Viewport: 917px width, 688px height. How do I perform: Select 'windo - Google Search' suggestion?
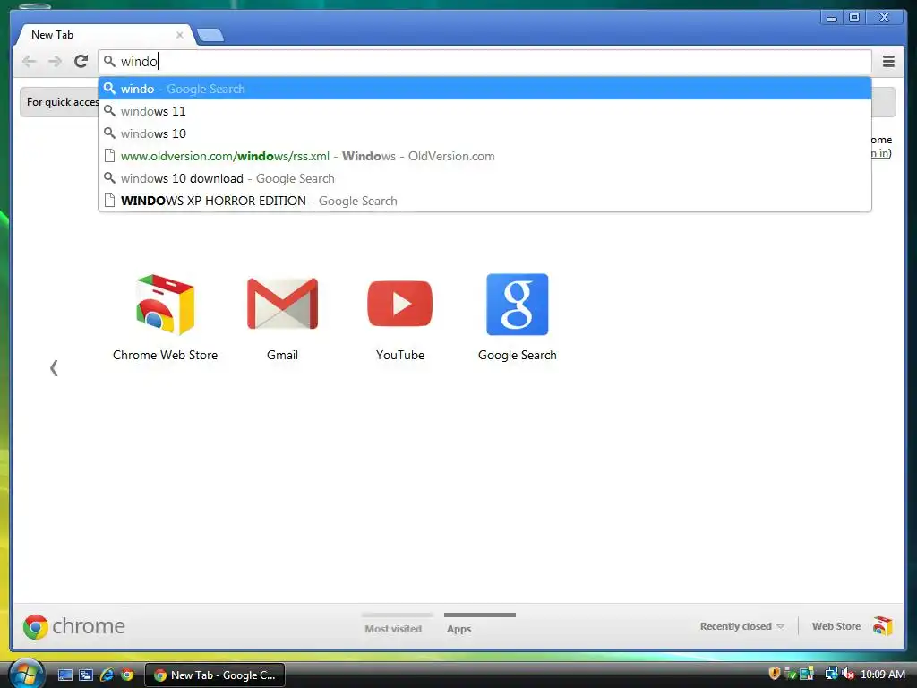pos(484,89)
